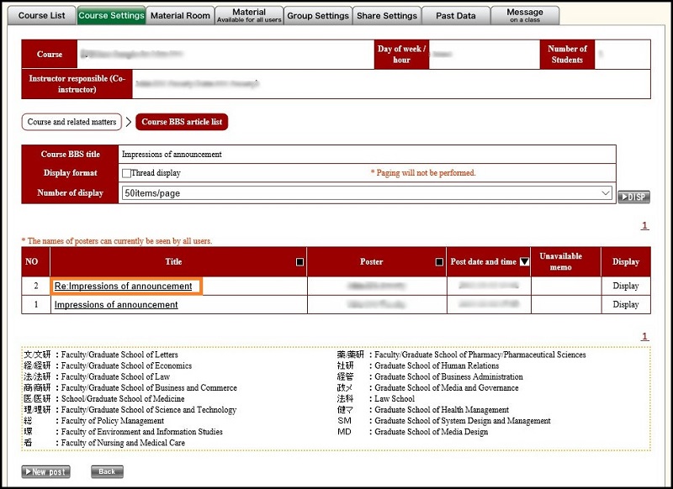This screenshot has height=489, width=673.
Task: Open Material Available for all users tab
Action: 249,15
